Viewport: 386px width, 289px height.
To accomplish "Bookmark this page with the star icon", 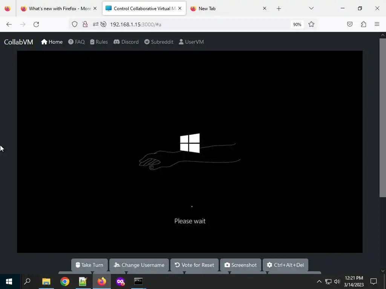I will click(x=311, y=24).
